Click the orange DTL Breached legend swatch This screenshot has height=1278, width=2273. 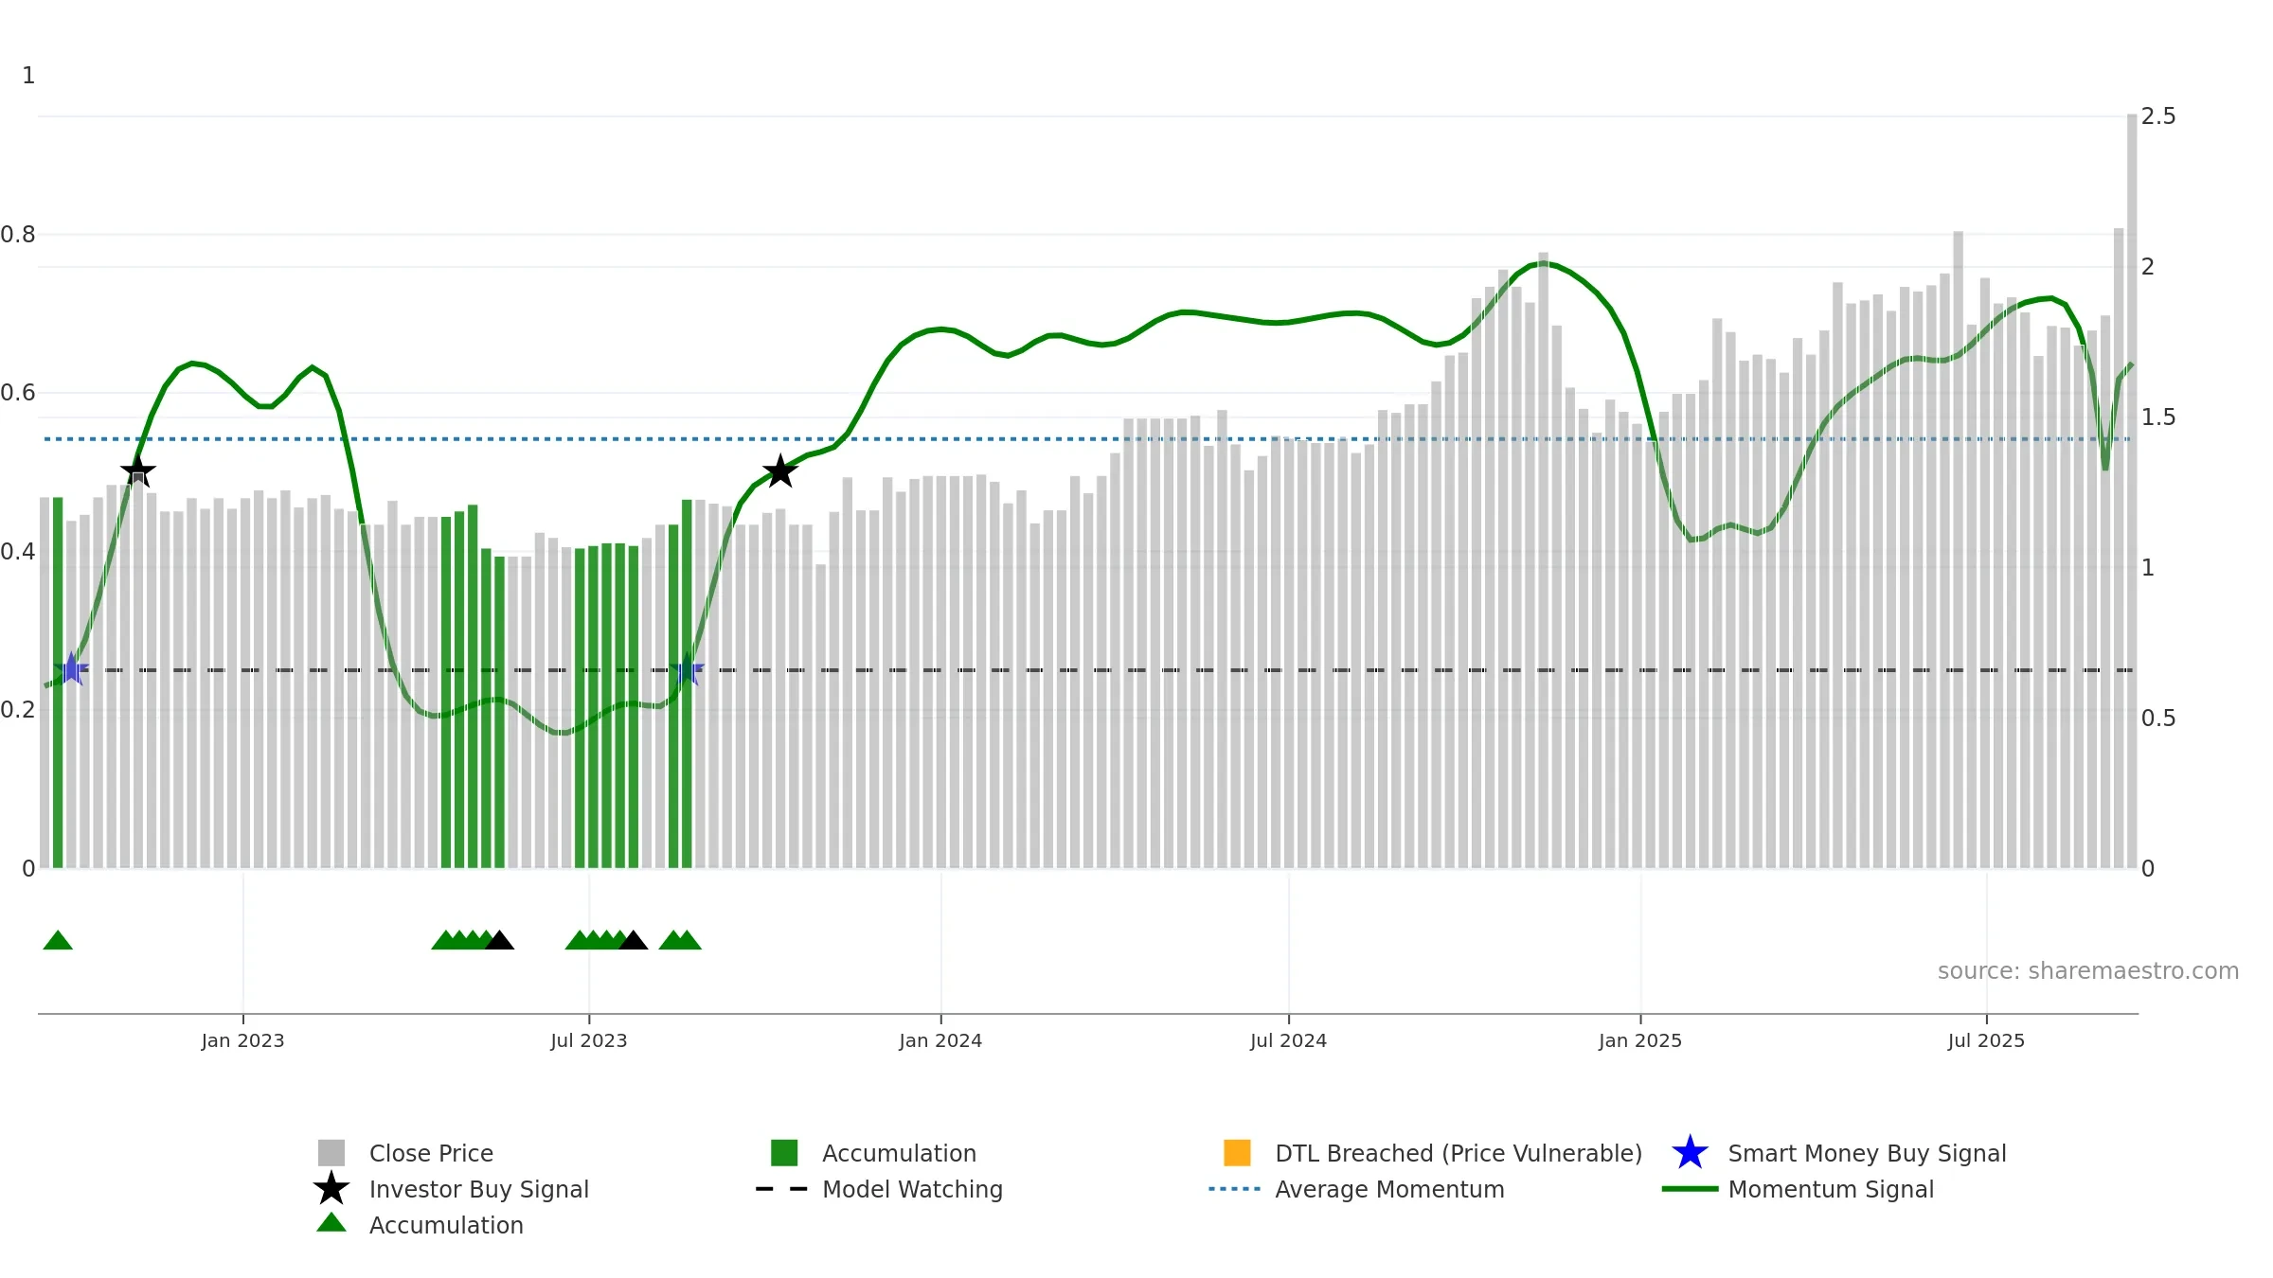pyautogui.click(x=1237, y=1153)
